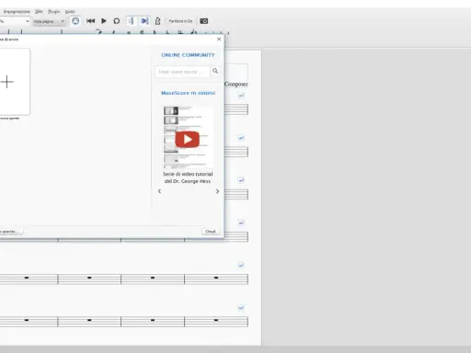Close the start center dialog with X

[219, 39]
